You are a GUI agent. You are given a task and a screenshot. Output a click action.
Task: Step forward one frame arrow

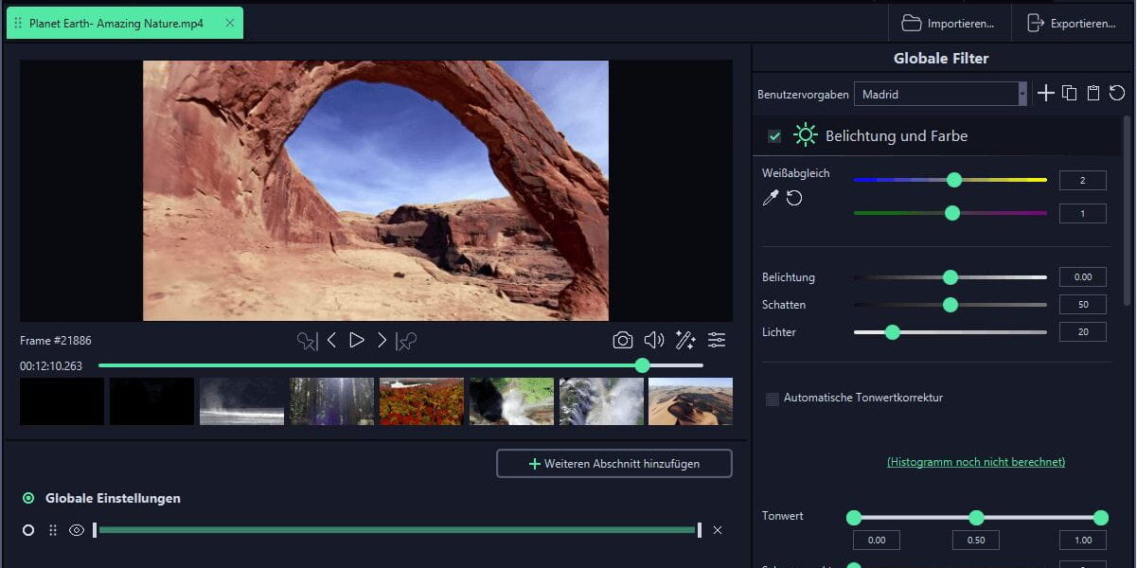click(x=382, y=340)
